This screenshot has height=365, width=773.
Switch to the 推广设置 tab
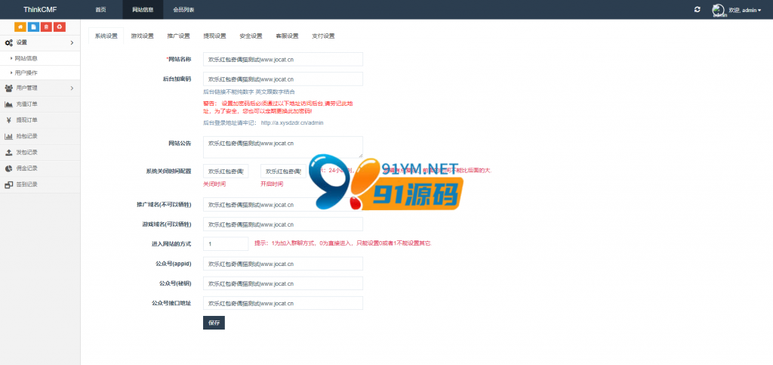178,36
